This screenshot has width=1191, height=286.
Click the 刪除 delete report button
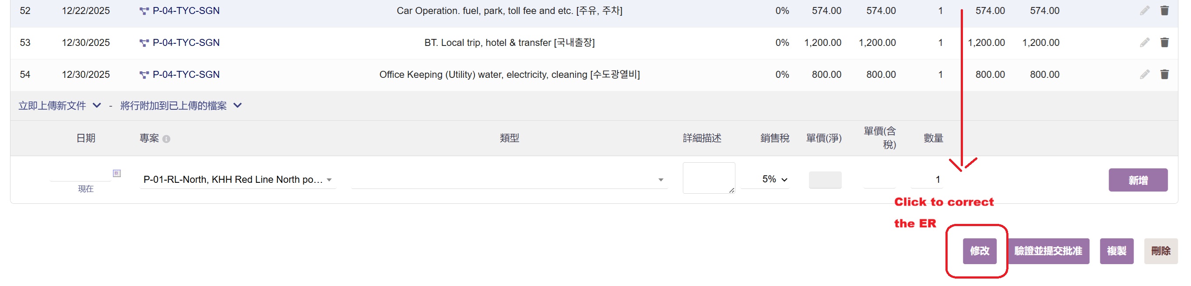tap(1160, 251)
